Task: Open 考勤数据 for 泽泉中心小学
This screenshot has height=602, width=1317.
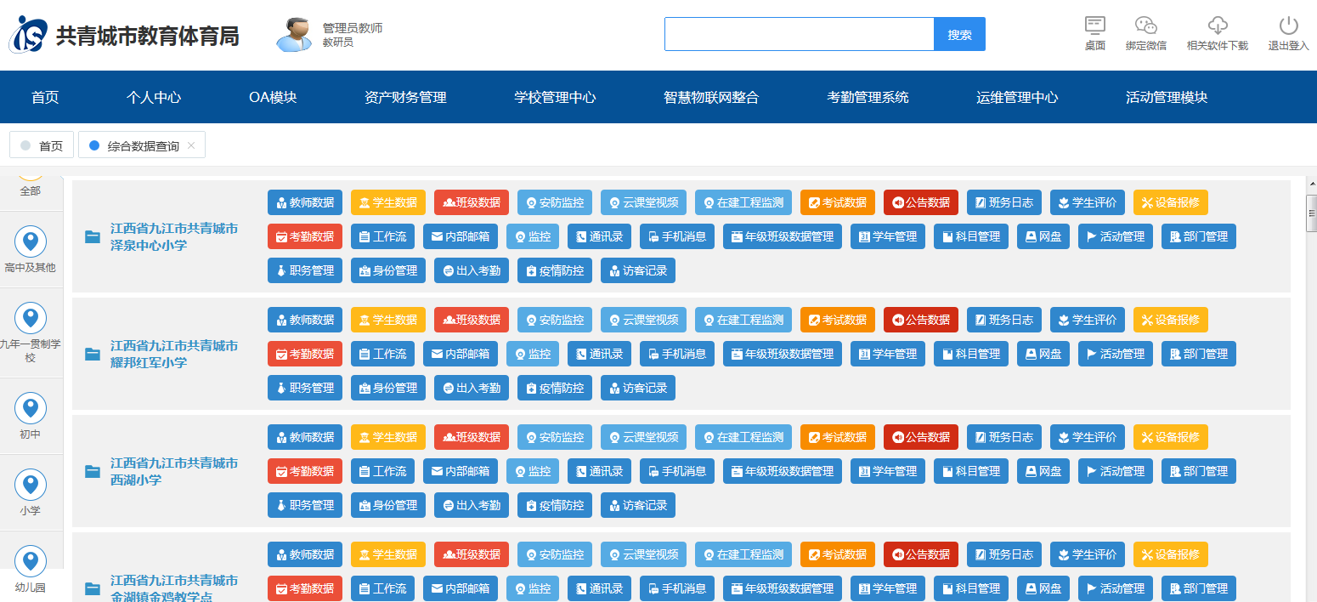Action: (x=305, y=236)
